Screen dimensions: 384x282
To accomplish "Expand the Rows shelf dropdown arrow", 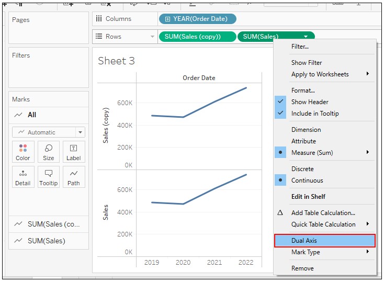I will [x=152, y=37].
